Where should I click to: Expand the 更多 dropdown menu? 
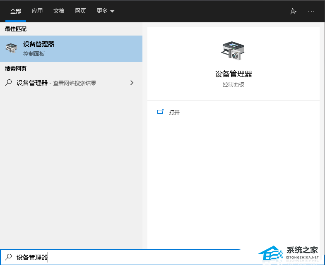coord(105,11)
